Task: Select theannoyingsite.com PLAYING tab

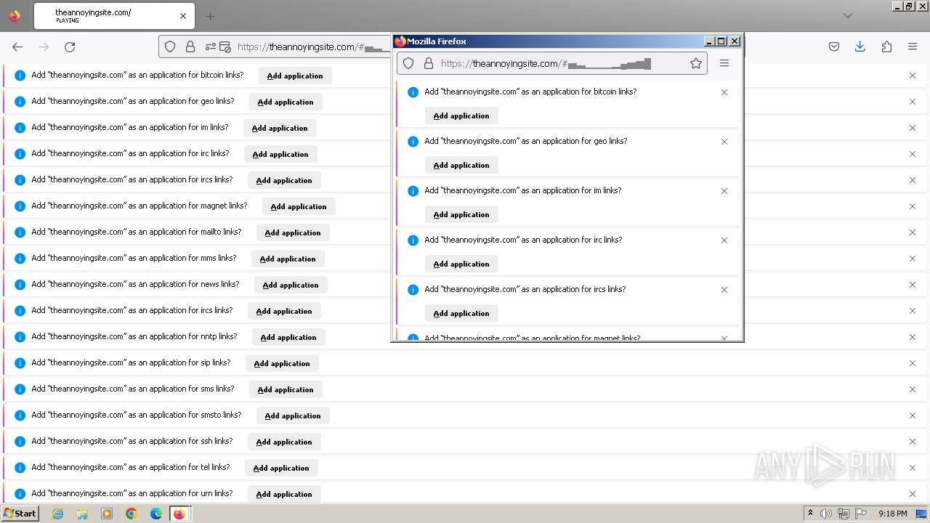Action: [113, 16]
